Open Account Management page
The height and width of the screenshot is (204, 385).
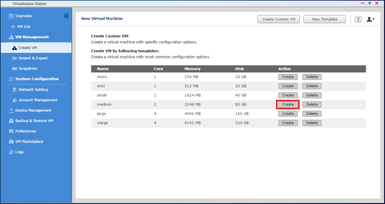pyautogui.click(x=38, y=100)
